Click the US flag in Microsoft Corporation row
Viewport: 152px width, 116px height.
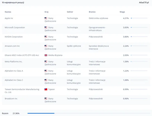pos(46,27)
